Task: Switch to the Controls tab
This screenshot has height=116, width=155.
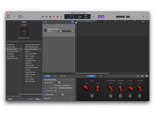Action: tap(91, 76)
